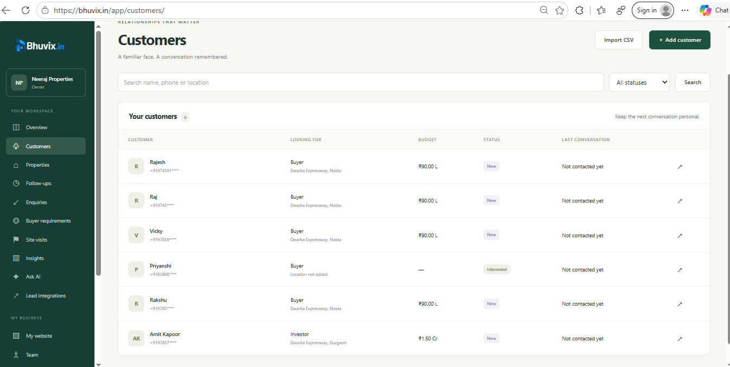Click the Properties house icon in sidebar
The width and height of the screenshot is (730, 367).
point(16,165)
